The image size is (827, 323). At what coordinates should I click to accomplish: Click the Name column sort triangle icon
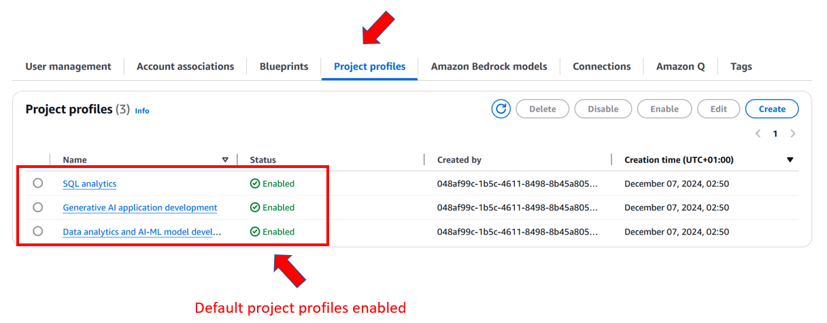[226, 160]
